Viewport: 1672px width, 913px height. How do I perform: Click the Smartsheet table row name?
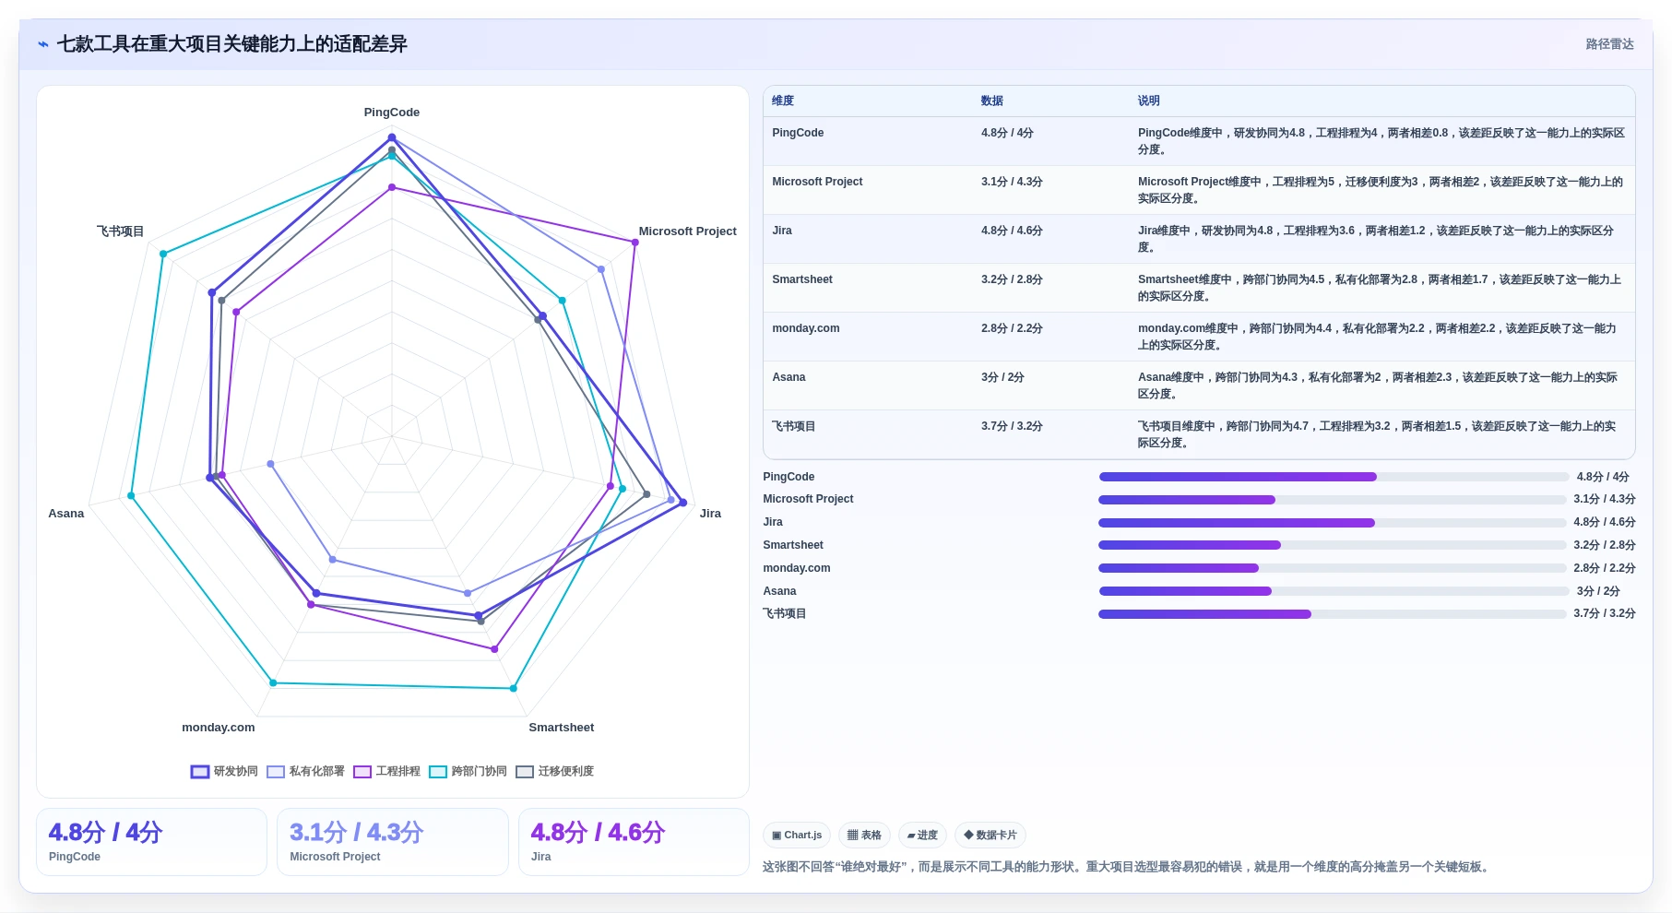pyautogui.click(x=802, y=279)
